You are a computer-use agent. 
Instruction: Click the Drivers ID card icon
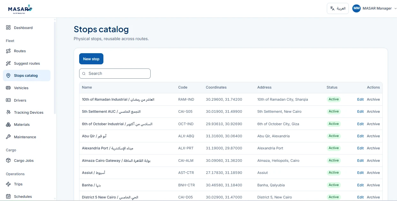(8, 100)
